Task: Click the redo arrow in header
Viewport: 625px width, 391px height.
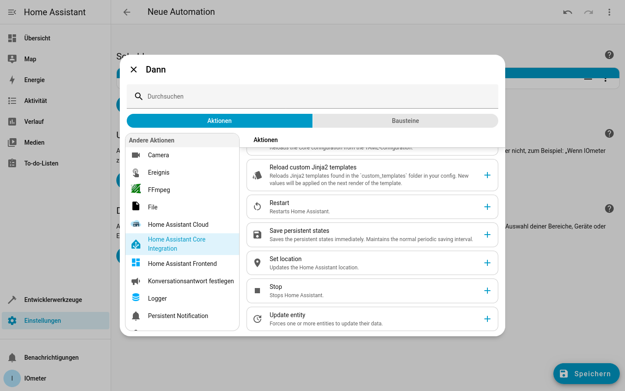Action: point(589,12)
